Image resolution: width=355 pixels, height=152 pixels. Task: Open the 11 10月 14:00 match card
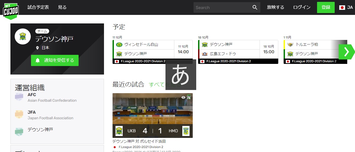click(x=153, y=52)
